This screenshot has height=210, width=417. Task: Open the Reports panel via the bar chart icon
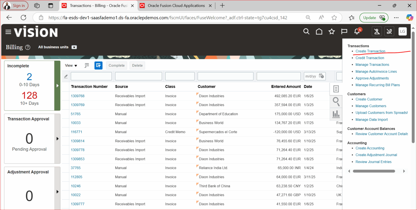(336, 114)
